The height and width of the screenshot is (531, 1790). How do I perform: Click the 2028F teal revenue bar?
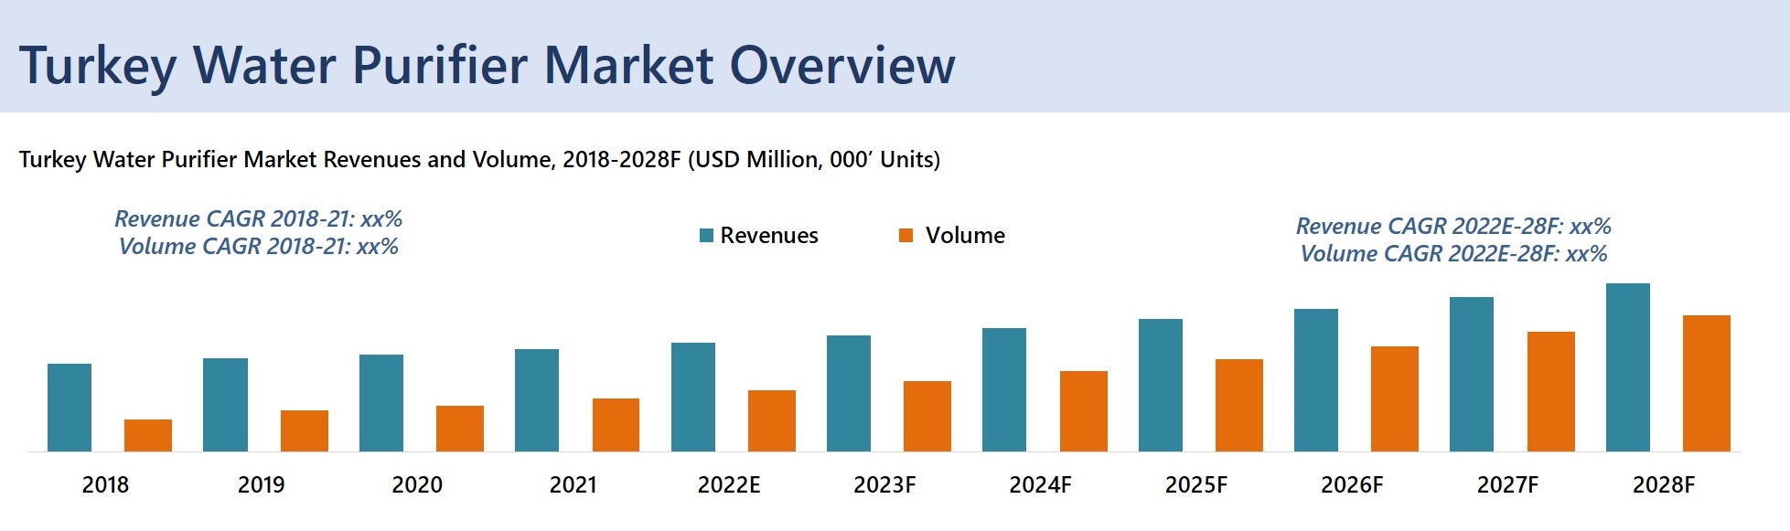tap(1628, 367)
